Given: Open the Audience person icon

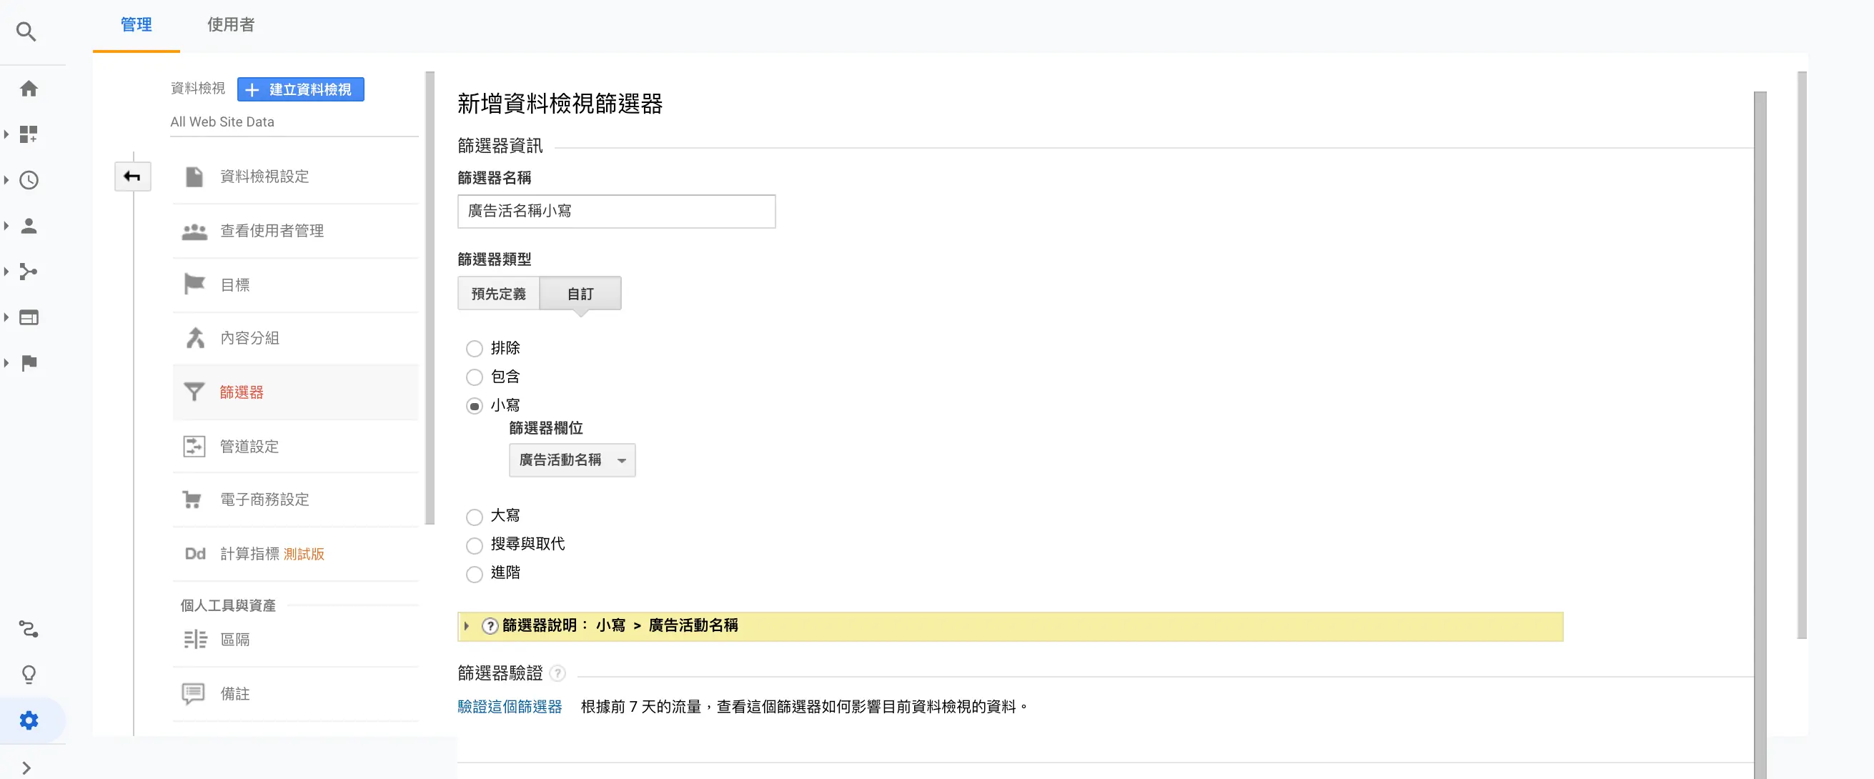Looking at the screenshot, I should tap(29, 225).
